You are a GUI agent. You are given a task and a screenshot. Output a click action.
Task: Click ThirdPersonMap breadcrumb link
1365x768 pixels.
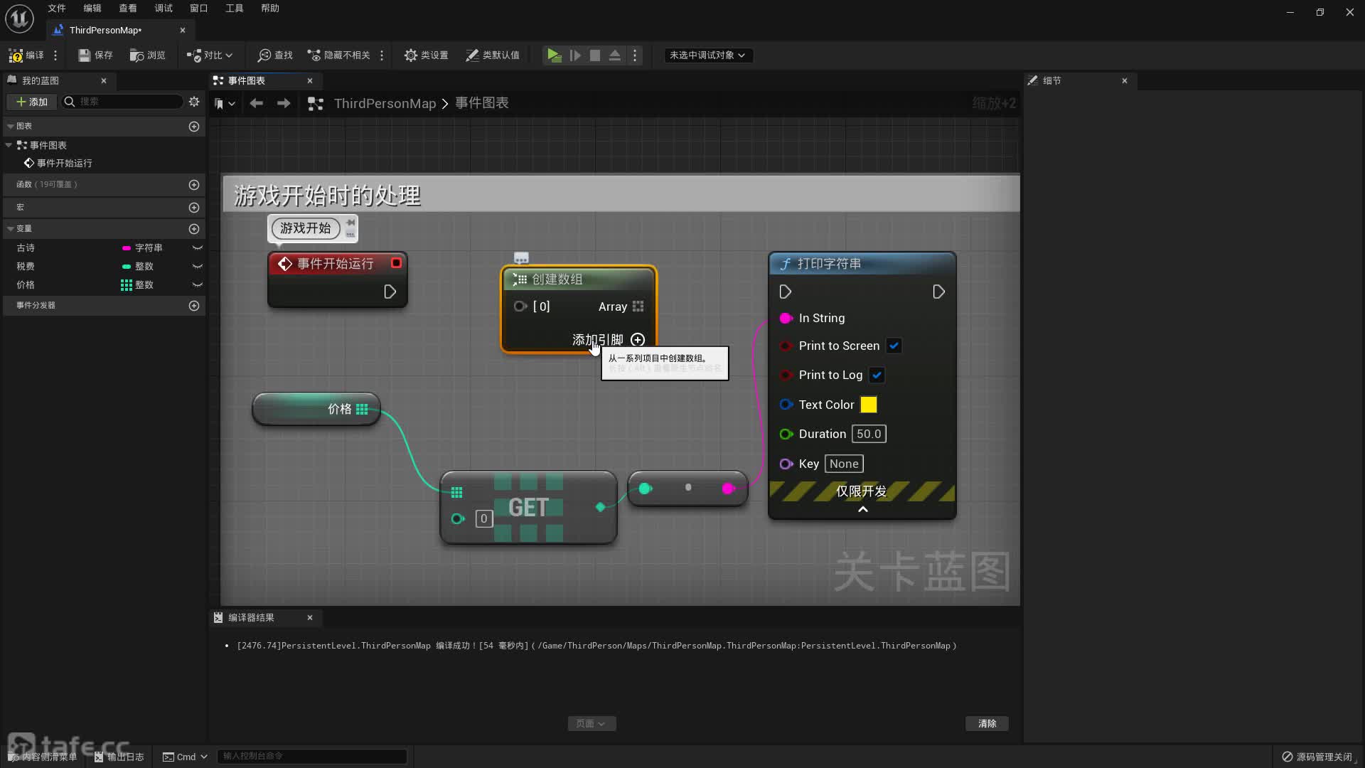(385, 104)
